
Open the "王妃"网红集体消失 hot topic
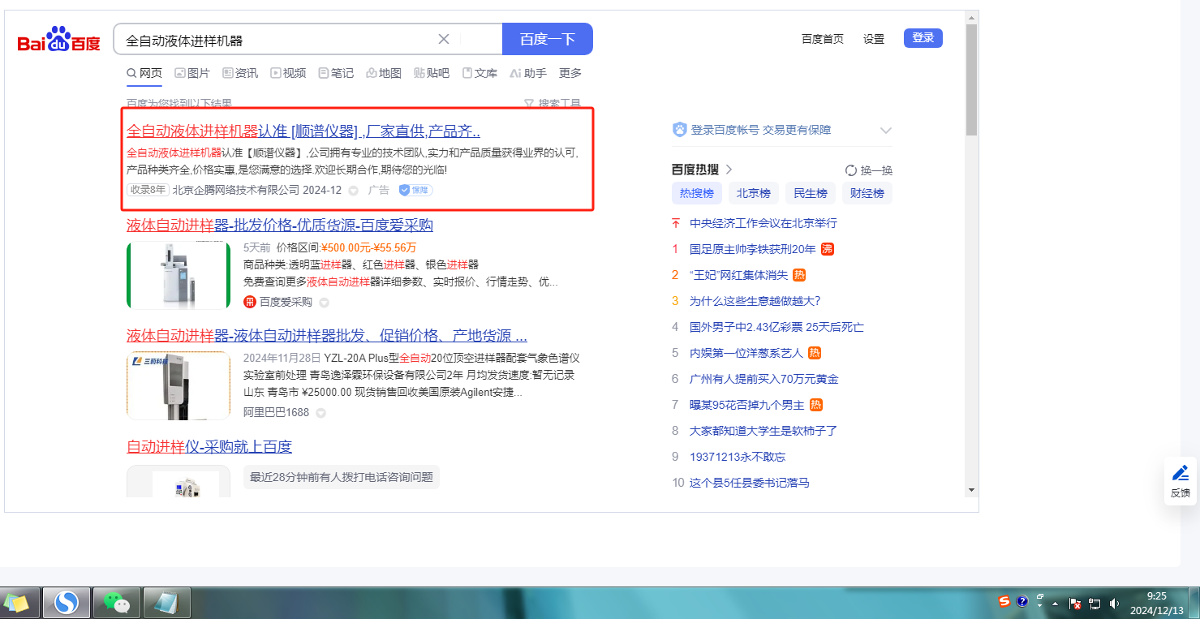click(x=739, y=275)
